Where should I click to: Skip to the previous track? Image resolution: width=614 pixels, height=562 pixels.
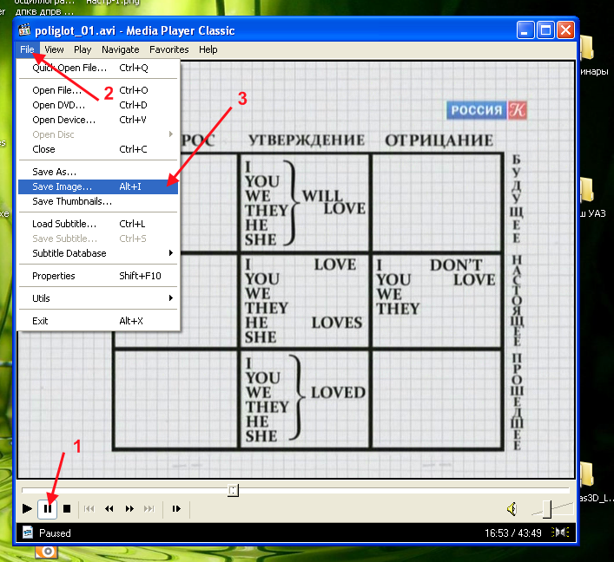[x=89, y=509]
